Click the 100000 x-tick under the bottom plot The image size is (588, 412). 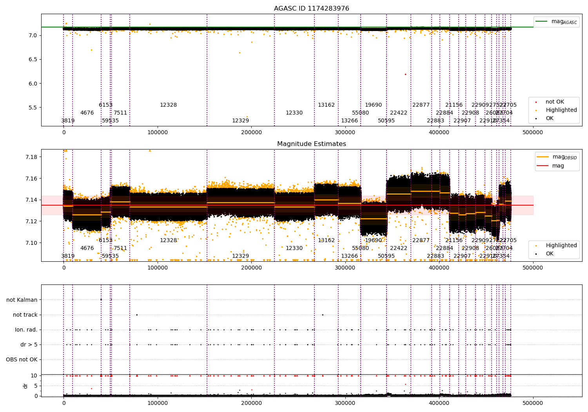coord(158,403)
